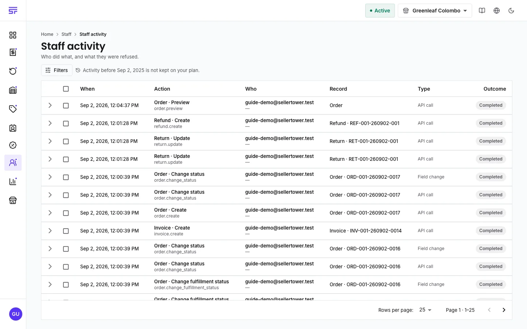Click the Who column header
The image size is (527, 329).
tap(251, 89)
